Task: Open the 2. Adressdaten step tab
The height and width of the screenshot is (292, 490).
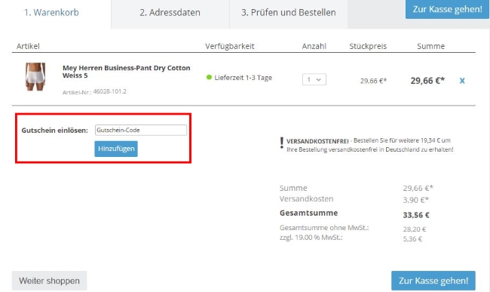Action: [170, 13]
